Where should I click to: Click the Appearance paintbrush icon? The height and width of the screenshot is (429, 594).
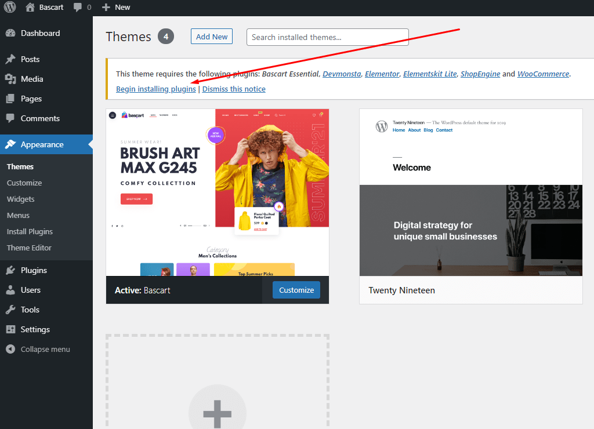[10, 144]
